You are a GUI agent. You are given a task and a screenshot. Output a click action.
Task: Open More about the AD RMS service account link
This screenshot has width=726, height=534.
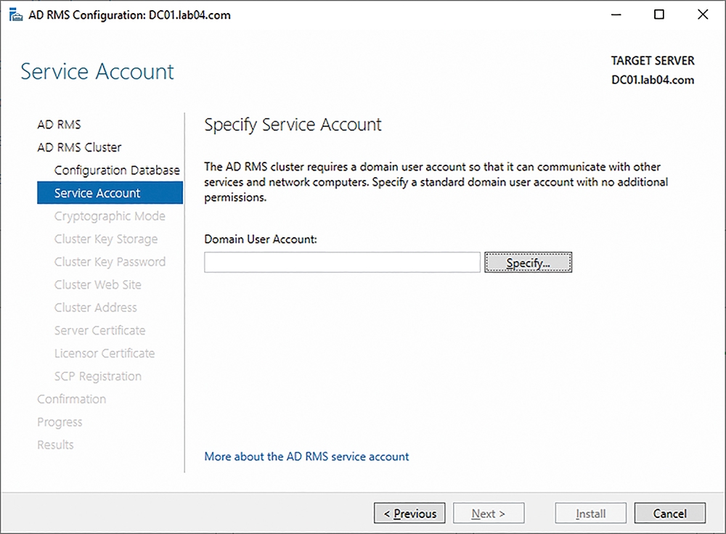[306, 456]
